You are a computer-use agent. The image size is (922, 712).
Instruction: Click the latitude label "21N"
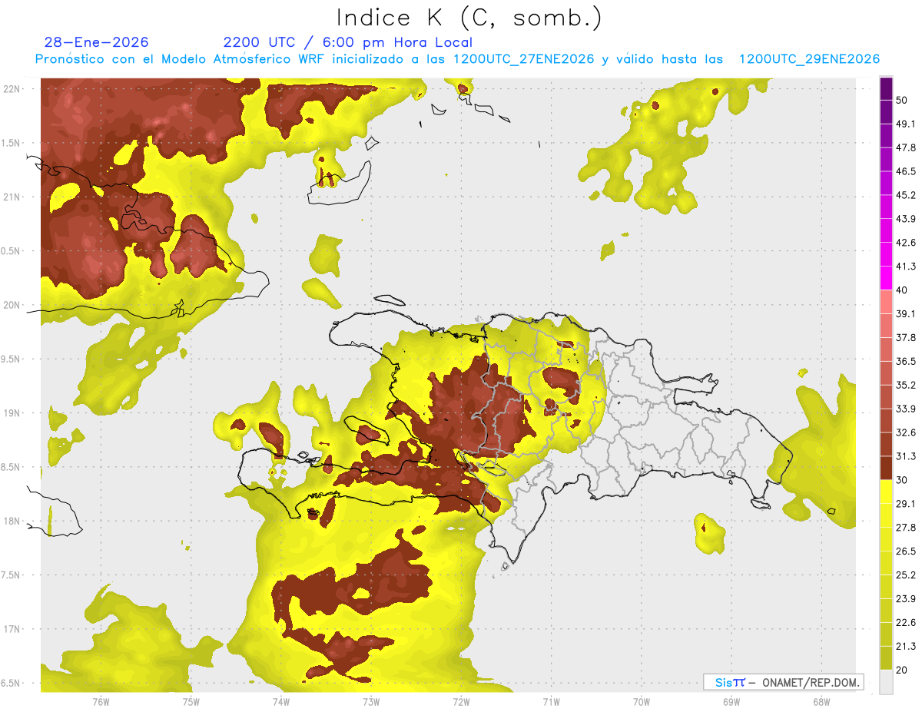tap(12, 197)
